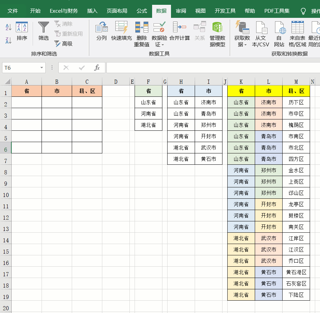
Task: Switch to the 公式 formulas tab
Action: pyautogui.click(x=142, y=11)
